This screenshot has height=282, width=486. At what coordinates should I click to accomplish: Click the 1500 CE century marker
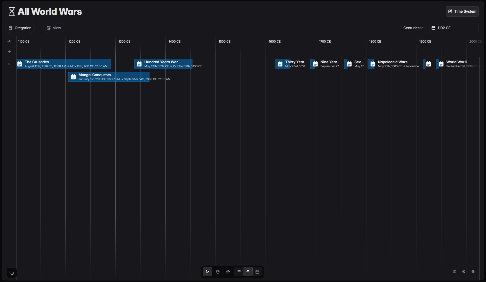point(225,42)
